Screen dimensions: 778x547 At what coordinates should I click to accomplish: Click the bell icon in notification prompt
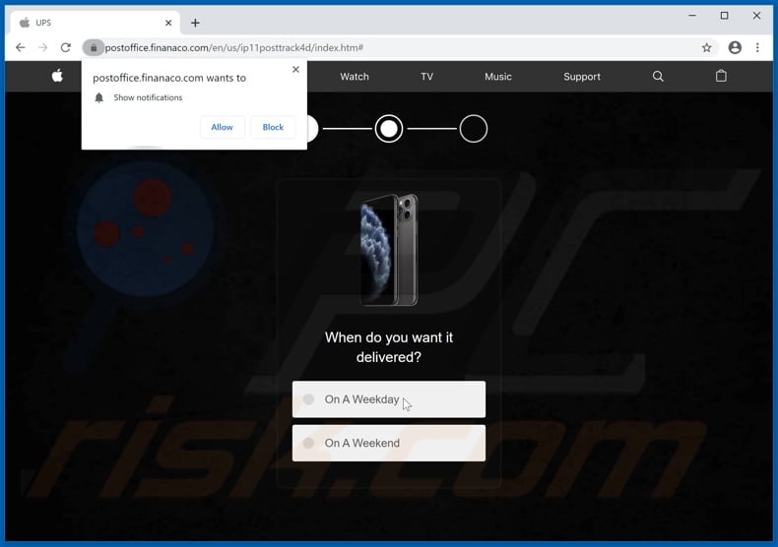pos(99,98)
